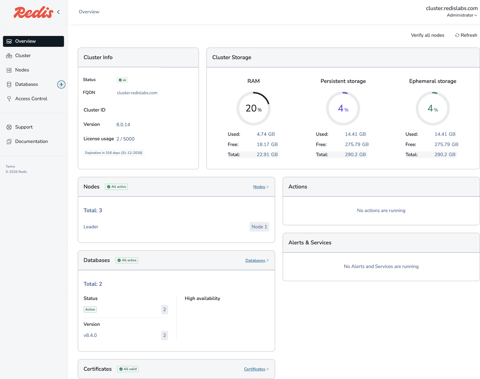Follow the Databases link in Databases panel

tap(256, 261)
